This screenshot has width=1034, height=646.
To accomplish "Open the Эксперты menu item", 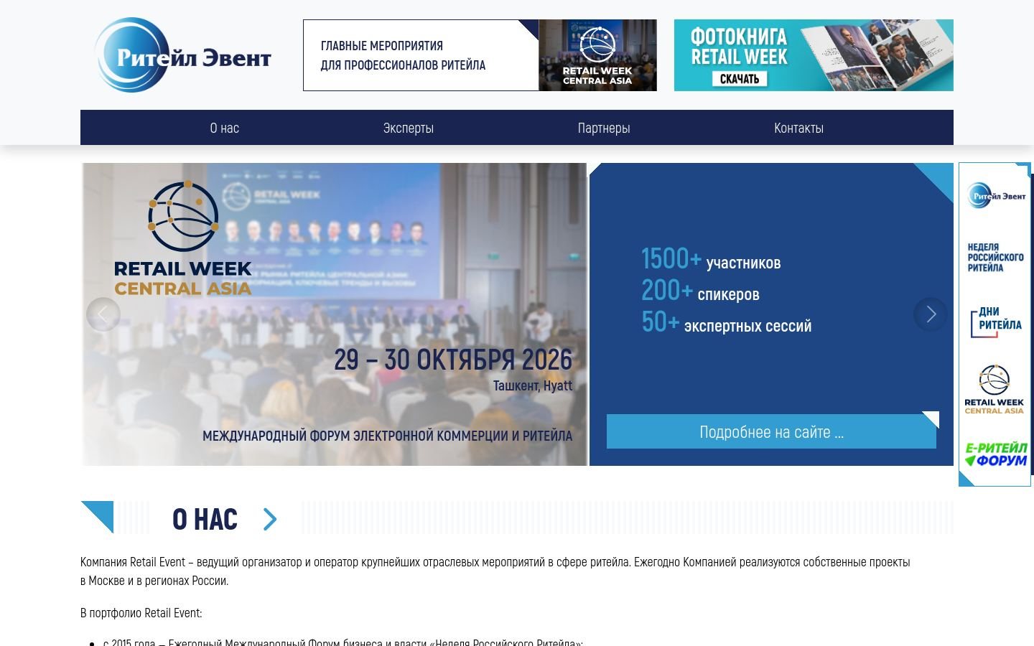I will tap(409, 128).
